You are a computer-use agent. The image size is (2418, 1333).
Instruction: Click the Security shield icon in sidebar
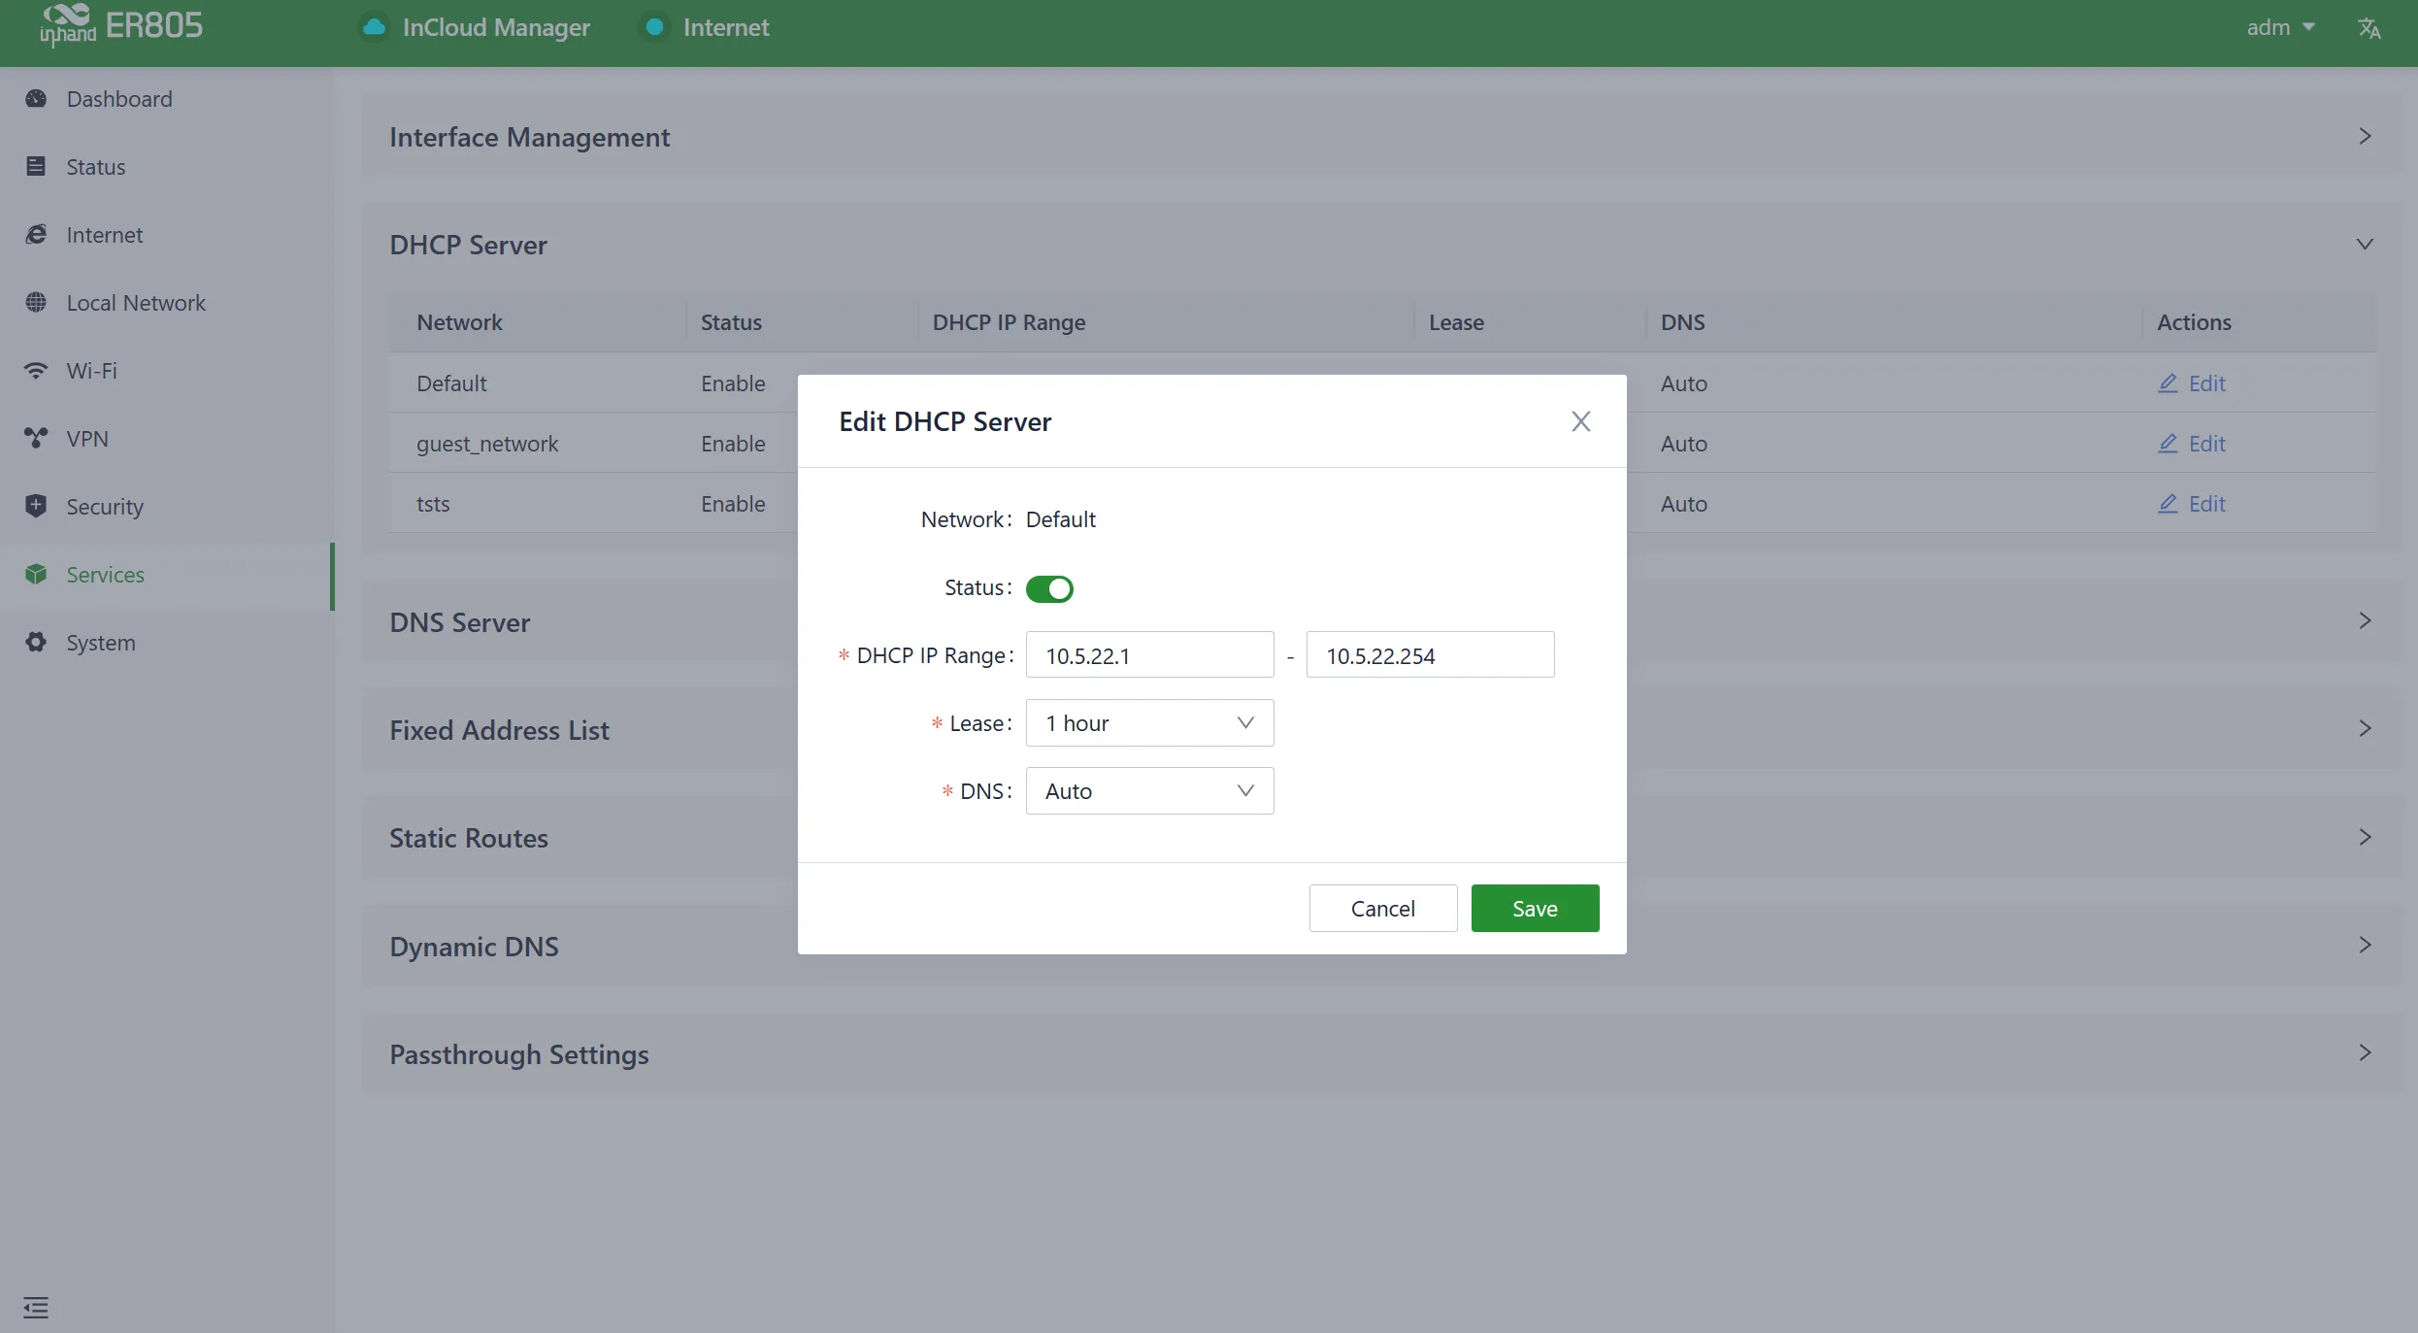click(36, 506)
